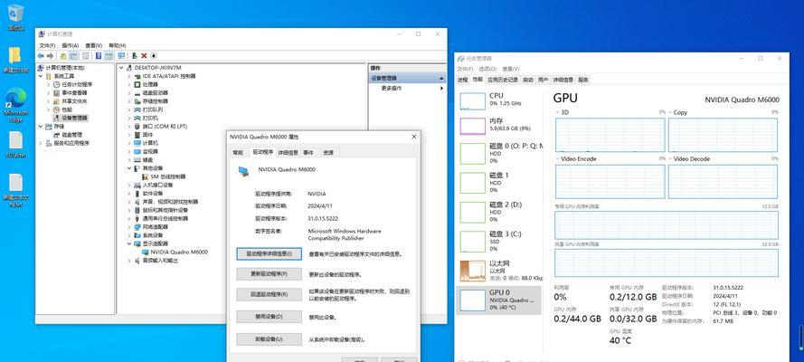Click the update driver toolbar icon with green arrow
The width and height of the screenshot is (804, 362).
[135, 55]
